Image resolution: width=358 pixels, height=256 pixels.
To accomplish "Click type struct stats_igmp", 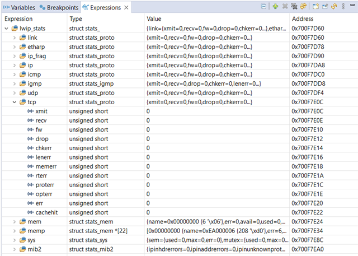I will coord(91,83).
